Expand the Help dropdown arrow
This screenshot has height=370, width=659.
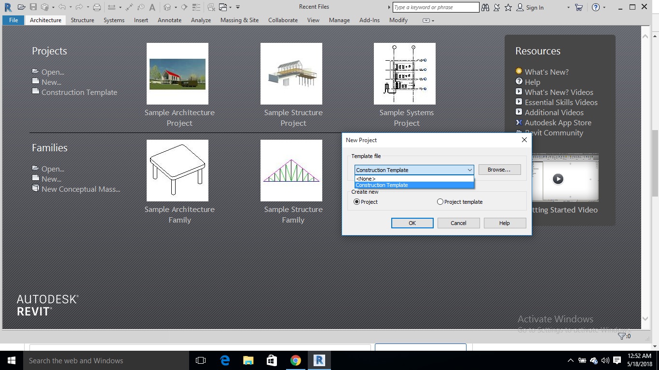(x=604, y=7)
